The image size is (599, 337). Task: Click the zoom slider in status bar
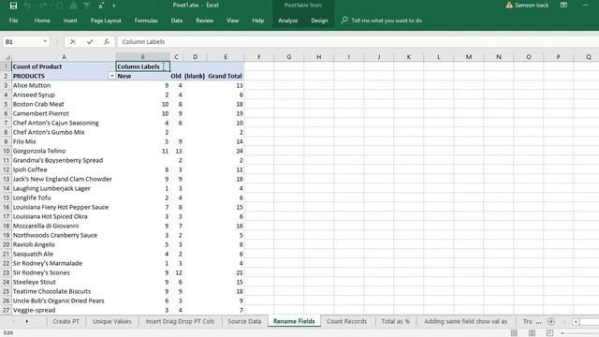pyautogui.click(x=582, y=333)
